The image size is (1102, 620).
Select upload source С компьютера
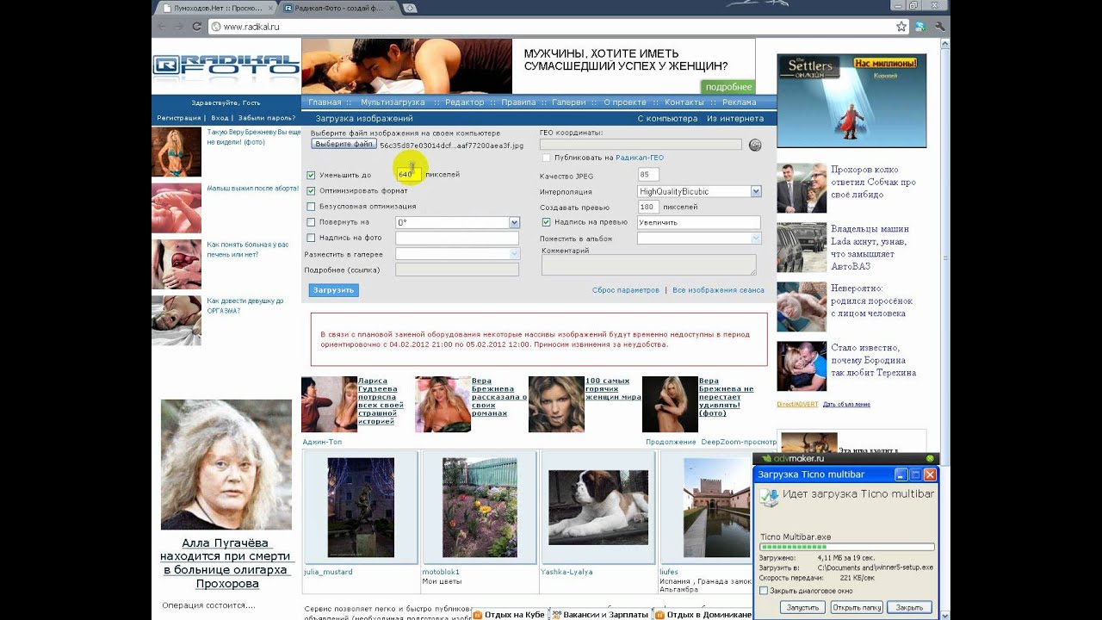[x=667, y=119]
